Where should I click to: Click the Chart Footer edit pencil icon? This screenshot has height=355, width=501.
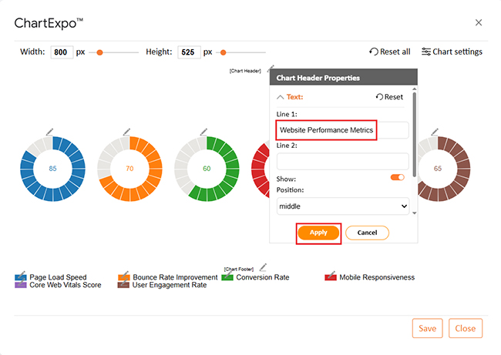262,266
